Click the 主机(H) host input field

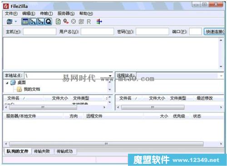39,31
